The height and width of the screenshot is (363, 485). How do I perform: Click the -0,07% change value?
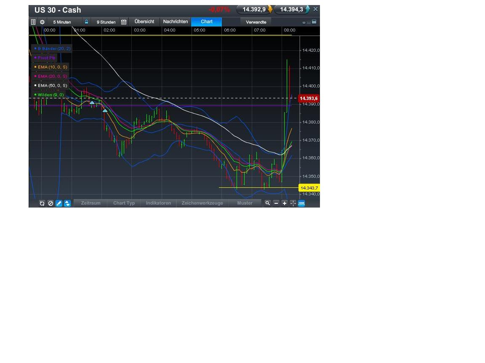pyautogui.click(x=219, y=10)
